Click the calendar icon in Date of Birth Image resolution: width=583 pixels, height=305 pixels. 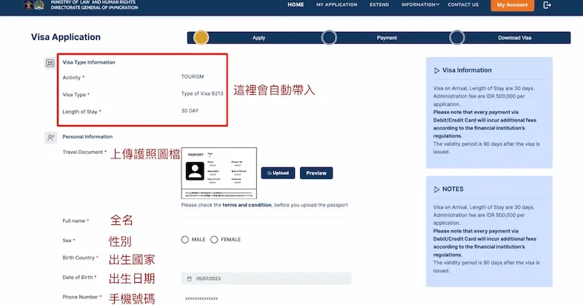tap(189, 278)
